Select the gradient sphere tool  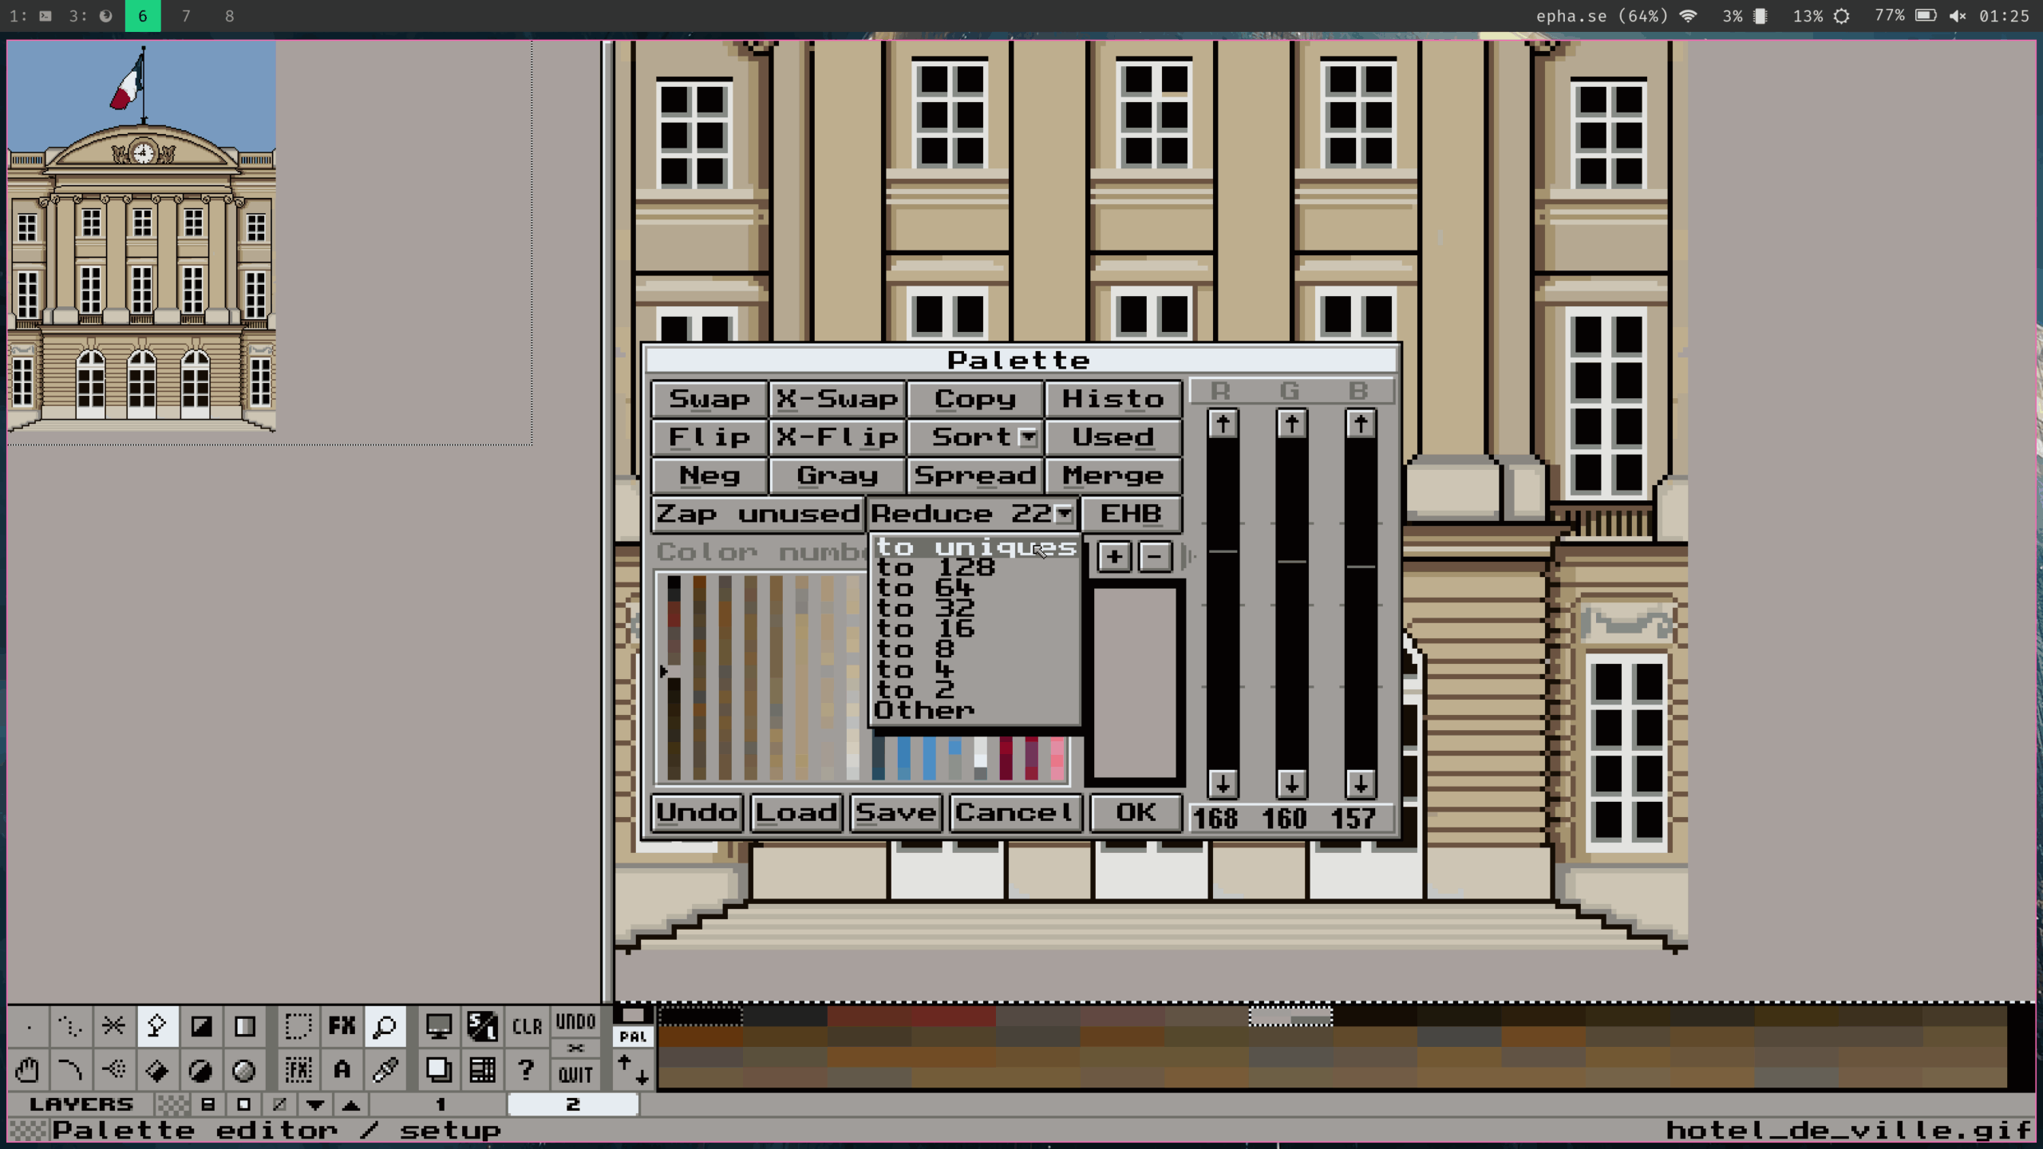click(x=244, y=1069)
